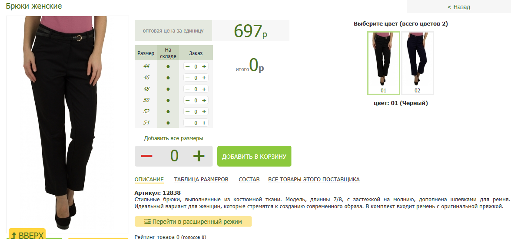Click the large green plus icon
This screenshot has height=239, width=521.
[199, 156]
